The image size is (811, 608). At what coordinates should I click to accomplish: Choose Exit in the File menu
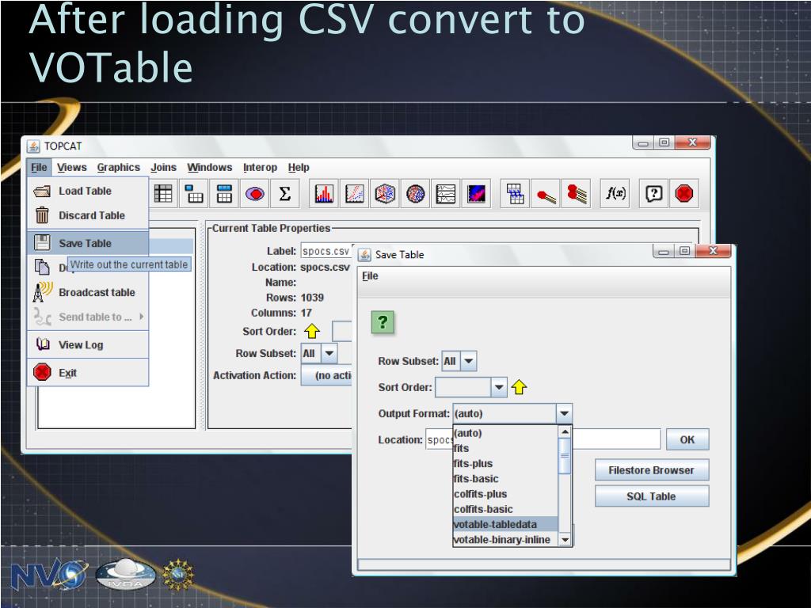click(88, 372)
